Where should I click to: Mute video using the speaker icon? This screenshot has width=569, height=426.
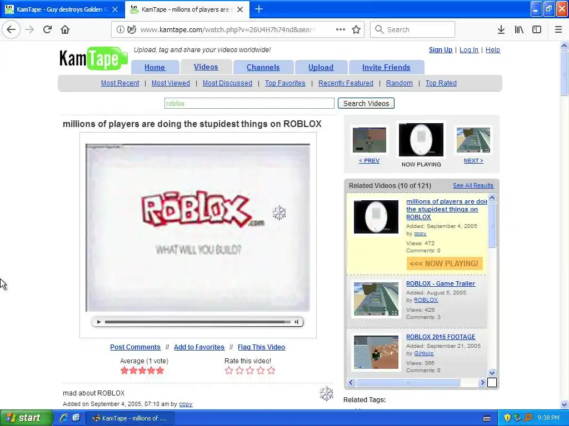pyautogui.click(x=297, y=322)
